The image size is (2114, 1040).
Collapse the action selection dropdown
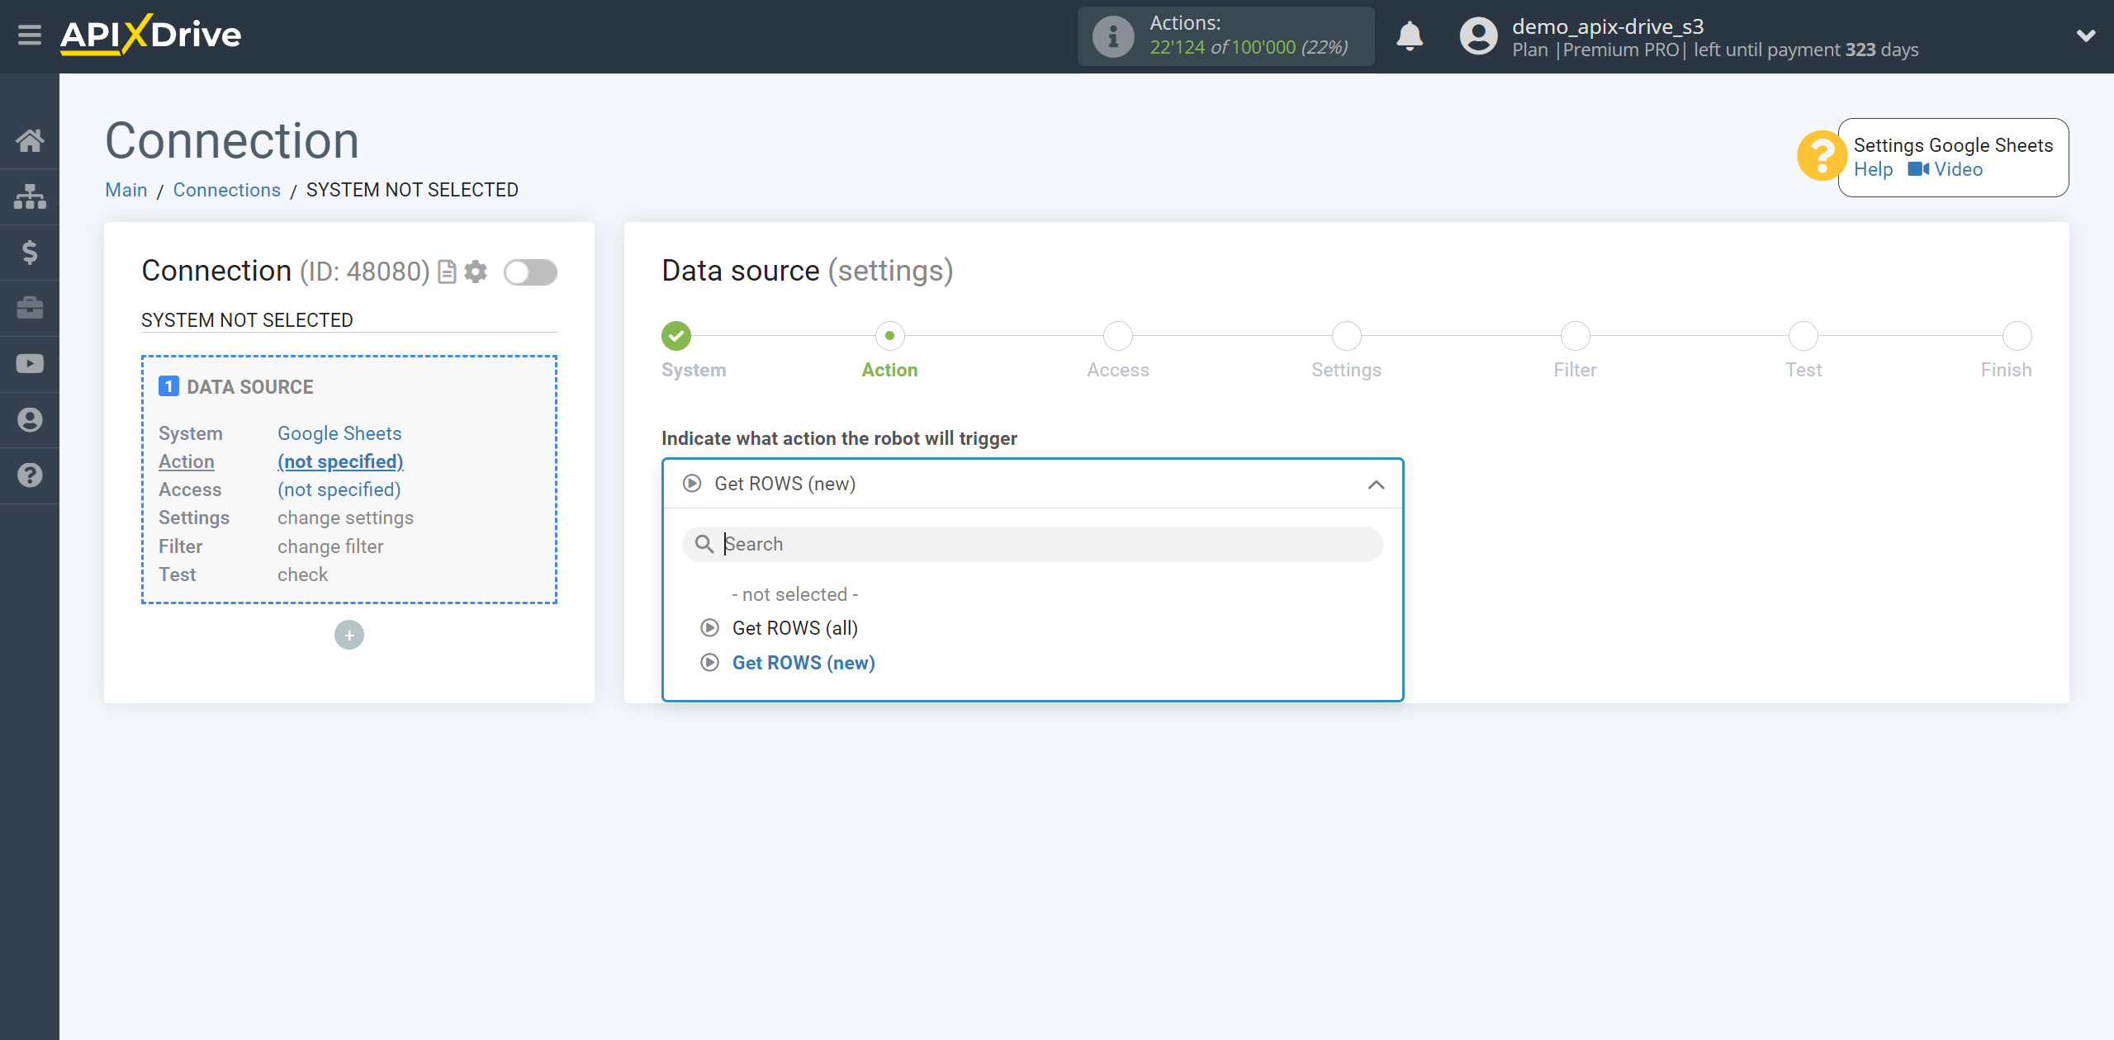pos(1378,484)
